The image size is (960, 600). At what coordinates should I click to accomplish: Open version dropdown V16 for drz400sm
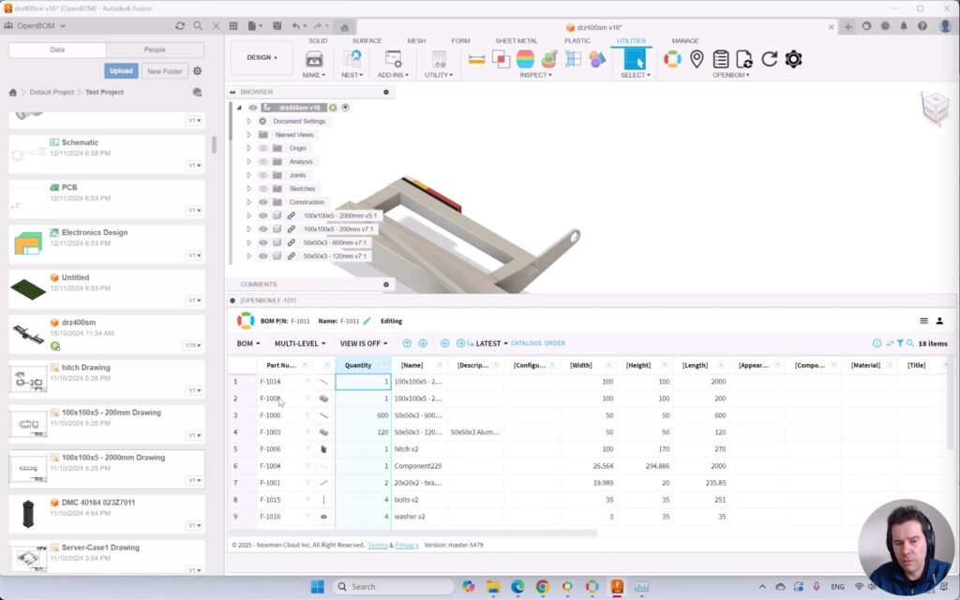[192, 345]
